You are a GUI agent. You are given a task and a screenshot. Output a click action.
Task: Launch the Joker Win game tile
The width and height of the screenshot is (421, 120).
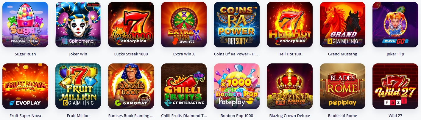tap(78, 25)
